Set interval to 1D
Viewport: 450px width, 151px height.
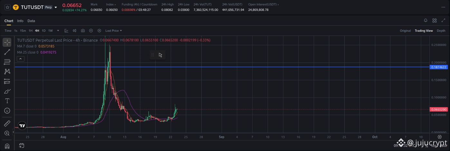44,31
